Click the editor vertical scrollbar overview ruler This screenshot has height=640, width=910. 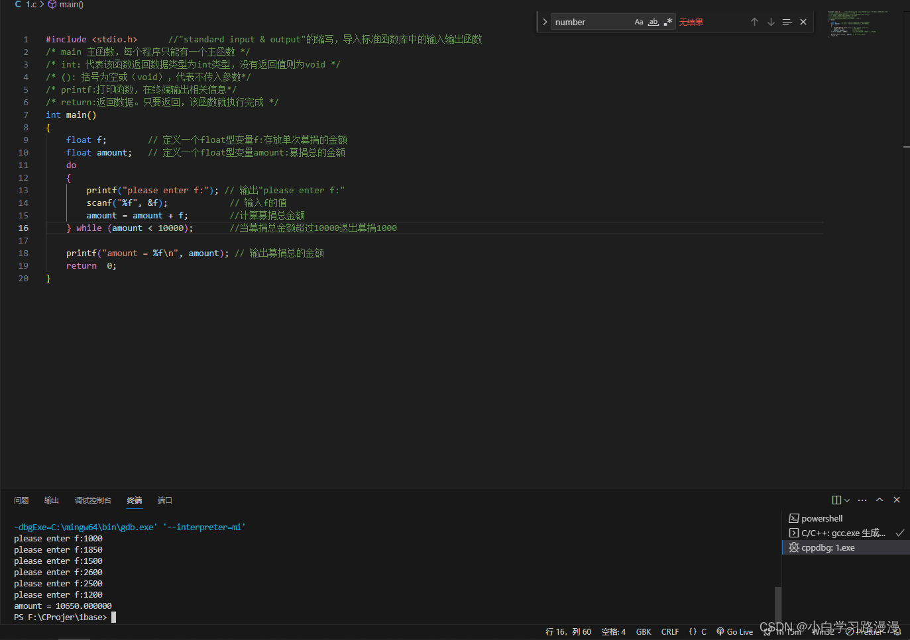906,249
